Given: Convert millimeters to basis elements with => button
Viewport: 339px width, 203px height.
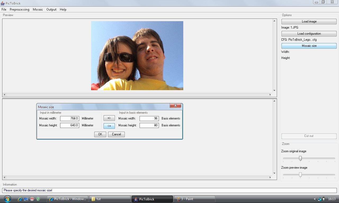Looking at the screenshot, I should [x=109, y=118].
